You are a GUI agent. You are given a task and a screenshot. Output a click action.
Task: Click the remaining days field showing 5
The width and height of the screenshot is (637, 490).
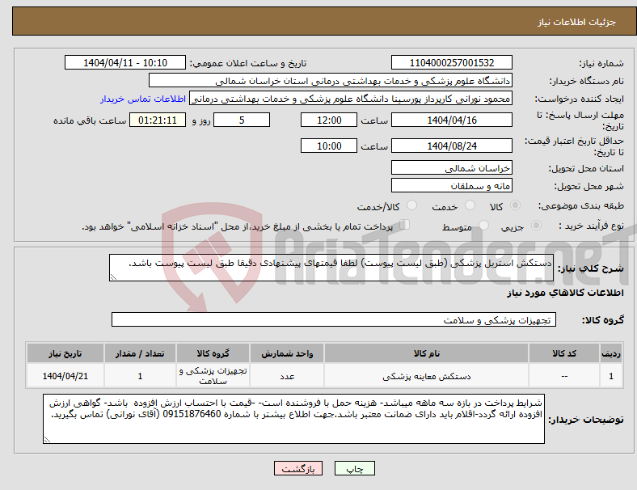[x=242, y=120]
